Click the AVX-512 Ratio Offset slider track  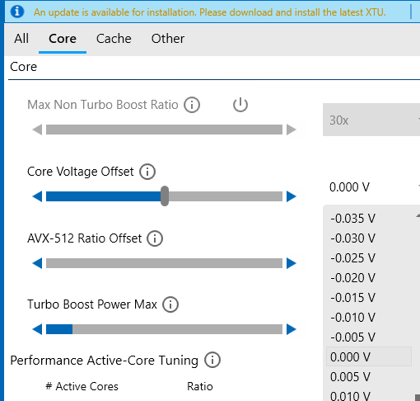pyautogui.click(x=164, y=263)
